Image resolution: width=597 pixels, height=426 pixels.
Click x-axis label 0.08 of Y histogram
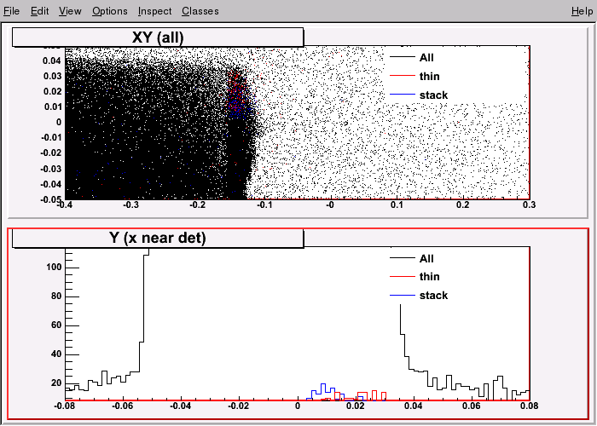click(530, 406)
